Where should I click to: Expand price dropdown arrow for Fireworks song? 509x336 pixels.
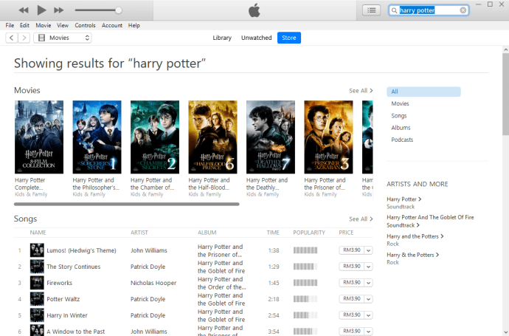pyautogui.click(x=368, y=283)
